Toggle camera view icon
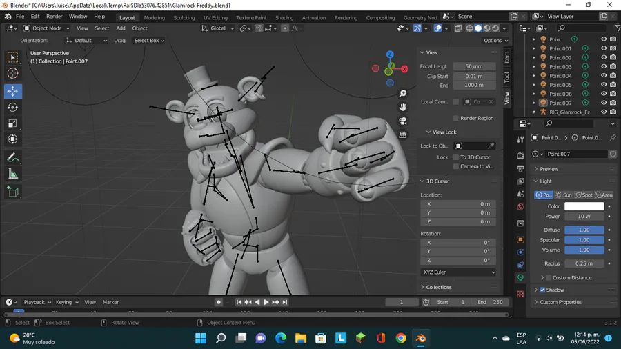This screenshot has width=621, height=349. [403, 121]
